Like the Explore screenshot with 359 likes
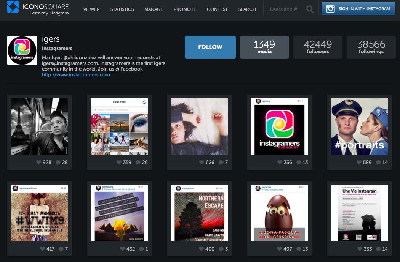 [119, 162]
